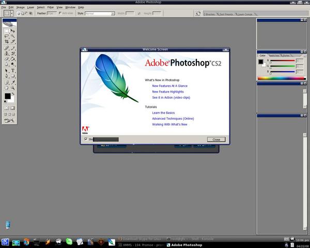Open the tool preset picker dropdown
The height and width of the screenshot is (248, 310).
[12, 13]
